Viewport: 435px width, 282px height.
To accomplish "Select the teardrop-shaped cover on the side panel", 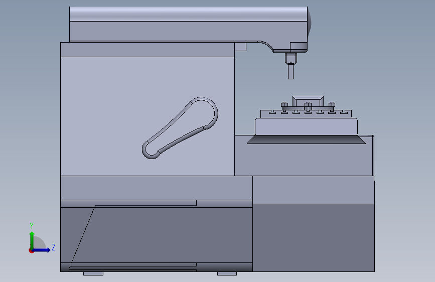I will pos(180,127).
